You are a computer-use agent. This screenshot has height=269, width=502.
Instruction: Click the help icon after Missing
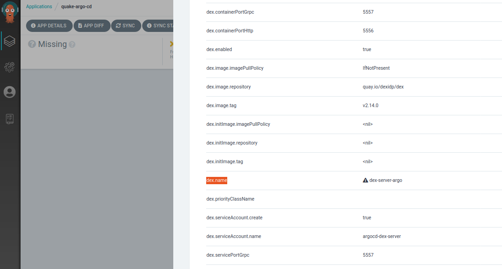[x=72, y=45]
